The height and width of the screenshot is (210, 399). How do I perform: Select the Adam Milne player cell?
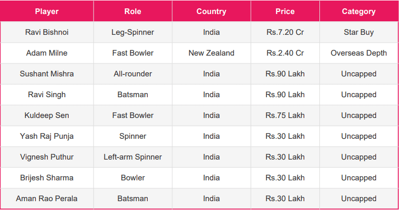(x=47, y=53)
